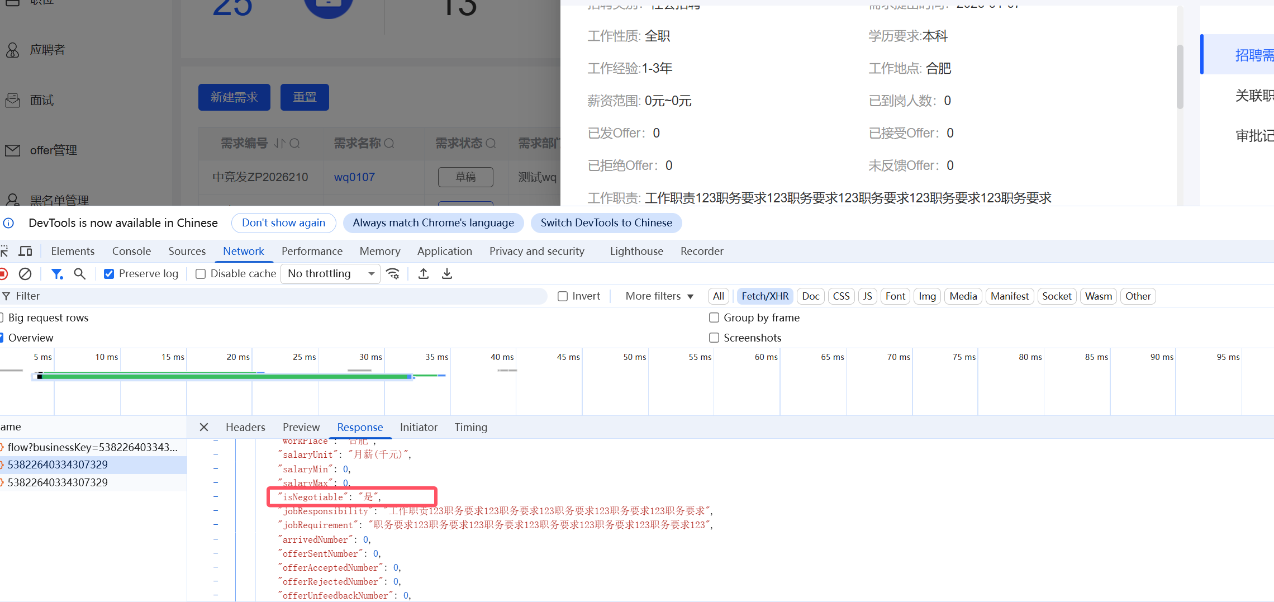Toggle the Preserve log checkbox
This screenshot has height=602, width=1274.
[x=109, y=274]
